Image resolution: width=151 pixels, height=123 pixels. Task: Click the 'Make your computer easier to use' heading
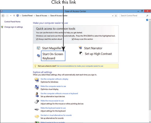click(50, 23)
